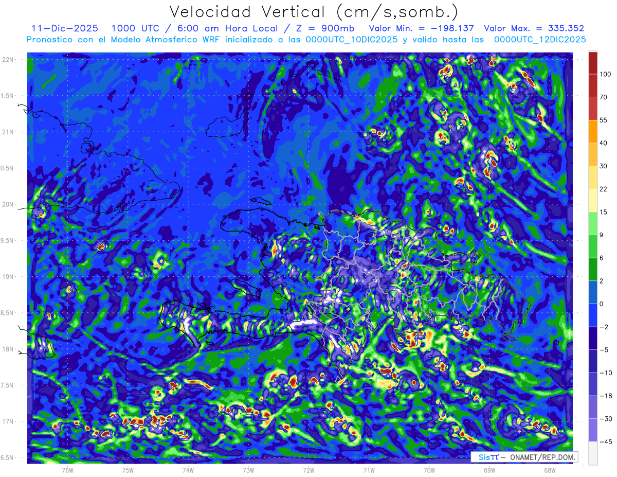Click the navy swatch between -5 and -2
This screenshot has height=477, width=617.
(x=593, y=338)
